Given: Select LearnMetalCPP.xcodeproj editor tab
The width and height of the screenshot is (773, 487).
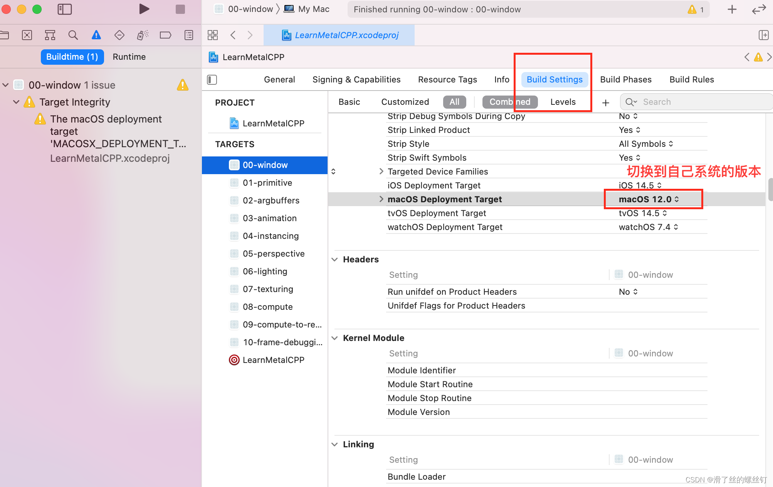Looking at the screenshot, I should click(339, 35).
